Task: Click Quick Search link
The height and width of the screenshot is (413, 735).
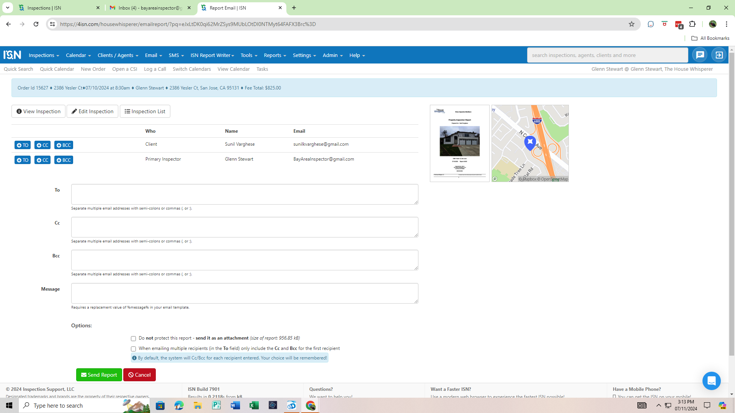Action: tap(18, 69)
